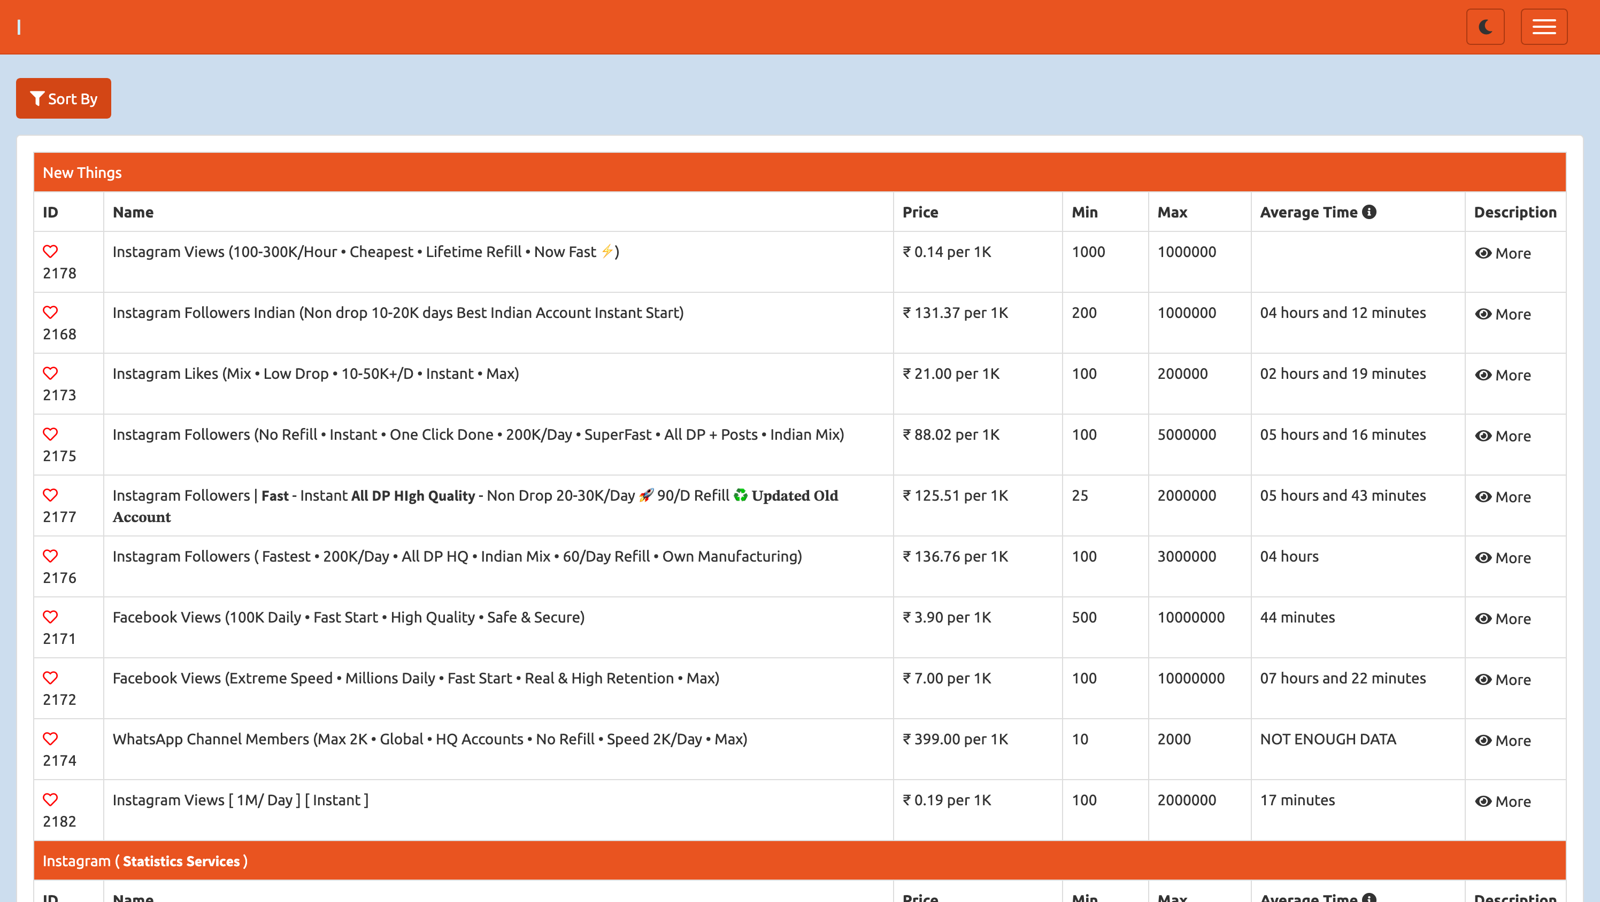
Task: Click the site logo in header
Action: coord(19,27)
